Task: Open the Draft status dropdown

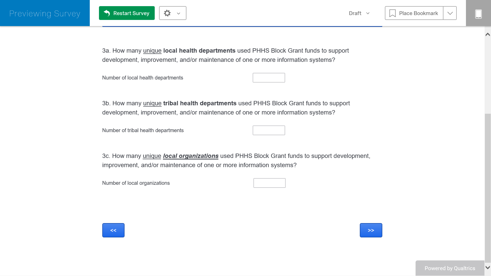Action: (x=359, y=13)
